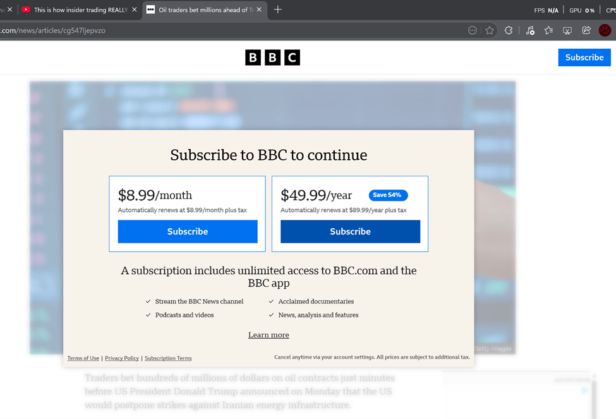
Task: Open the favorites list icon
Action: click(548, 30)
